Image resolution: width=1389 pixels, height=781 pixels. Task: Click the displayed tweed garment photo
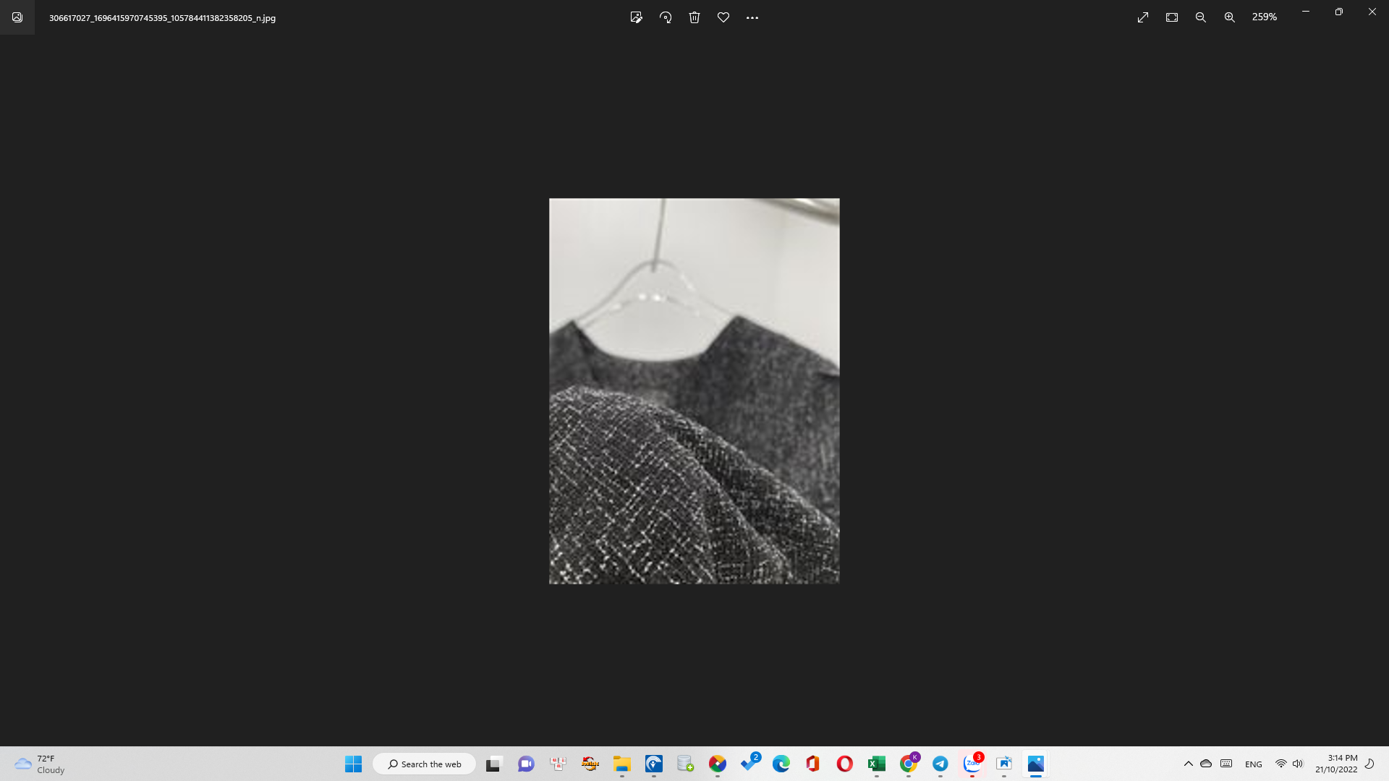[x=694, y=390]
